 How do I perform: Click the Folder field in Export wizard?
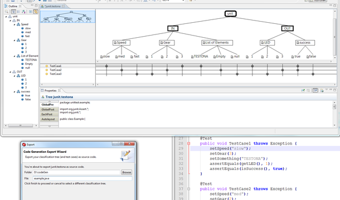pos(76,172)
